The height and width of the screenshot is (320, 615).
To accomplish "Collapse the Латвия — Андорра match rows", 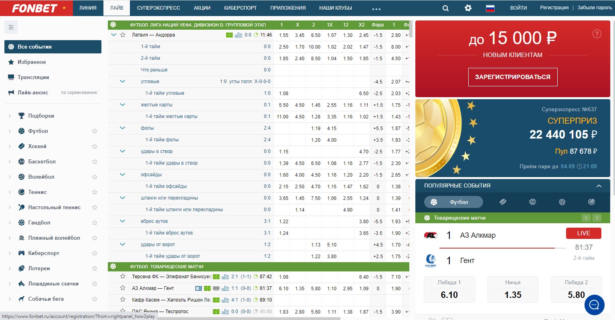I will coord(113,35).
